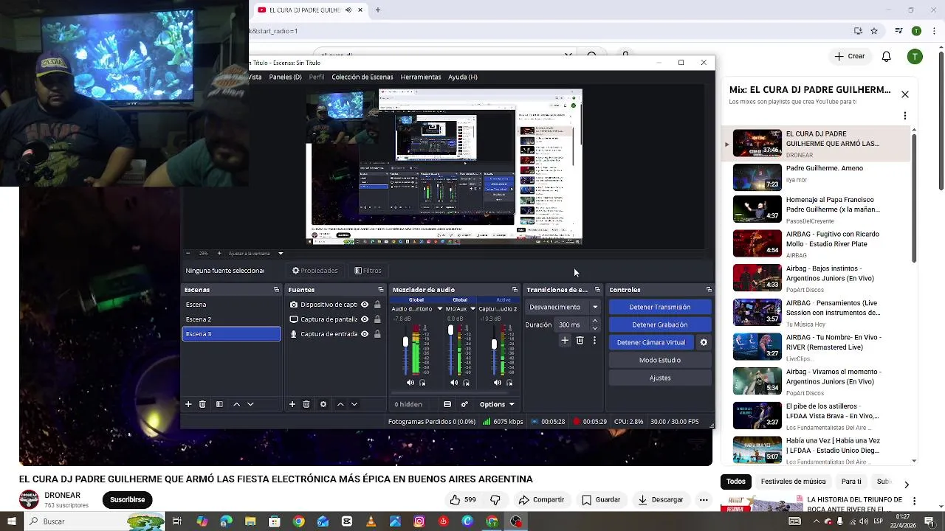Adjust Mic/Aux volume fader
Viewport: 945px width, 531px height.
(x=451, y=330)
